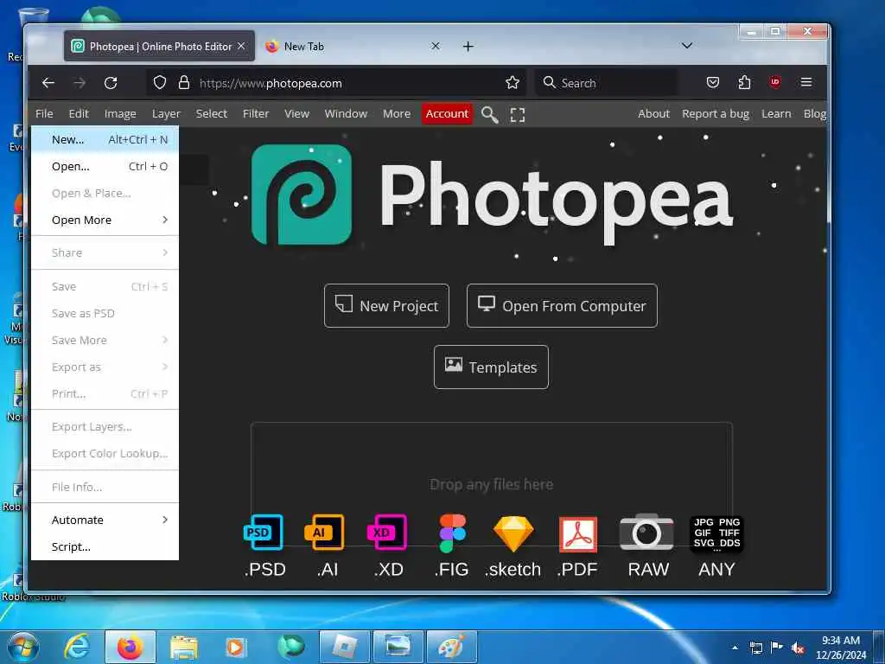The image size is (885, 664).
Task: Open the Paint taskbar icon
Action: click(451, 647)
